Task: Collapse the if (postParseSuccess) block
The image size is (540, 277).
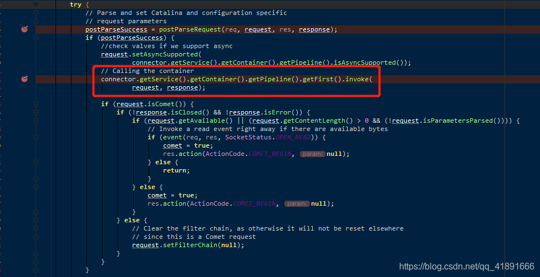Action: [x=36, y=38]
